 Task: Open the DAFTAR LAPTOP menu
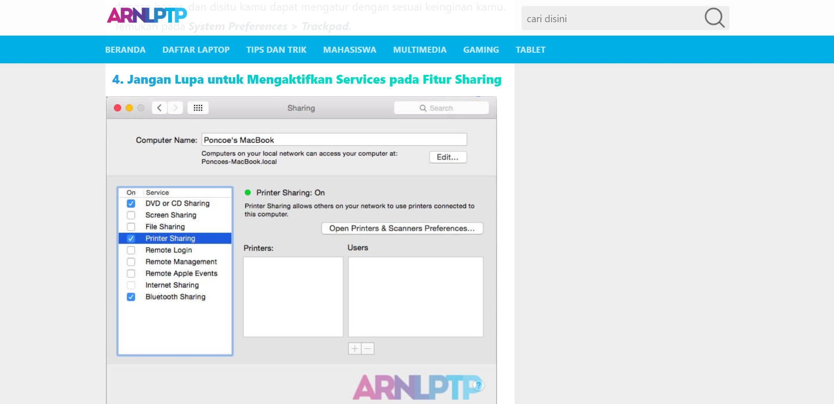(x=196, y=49)
